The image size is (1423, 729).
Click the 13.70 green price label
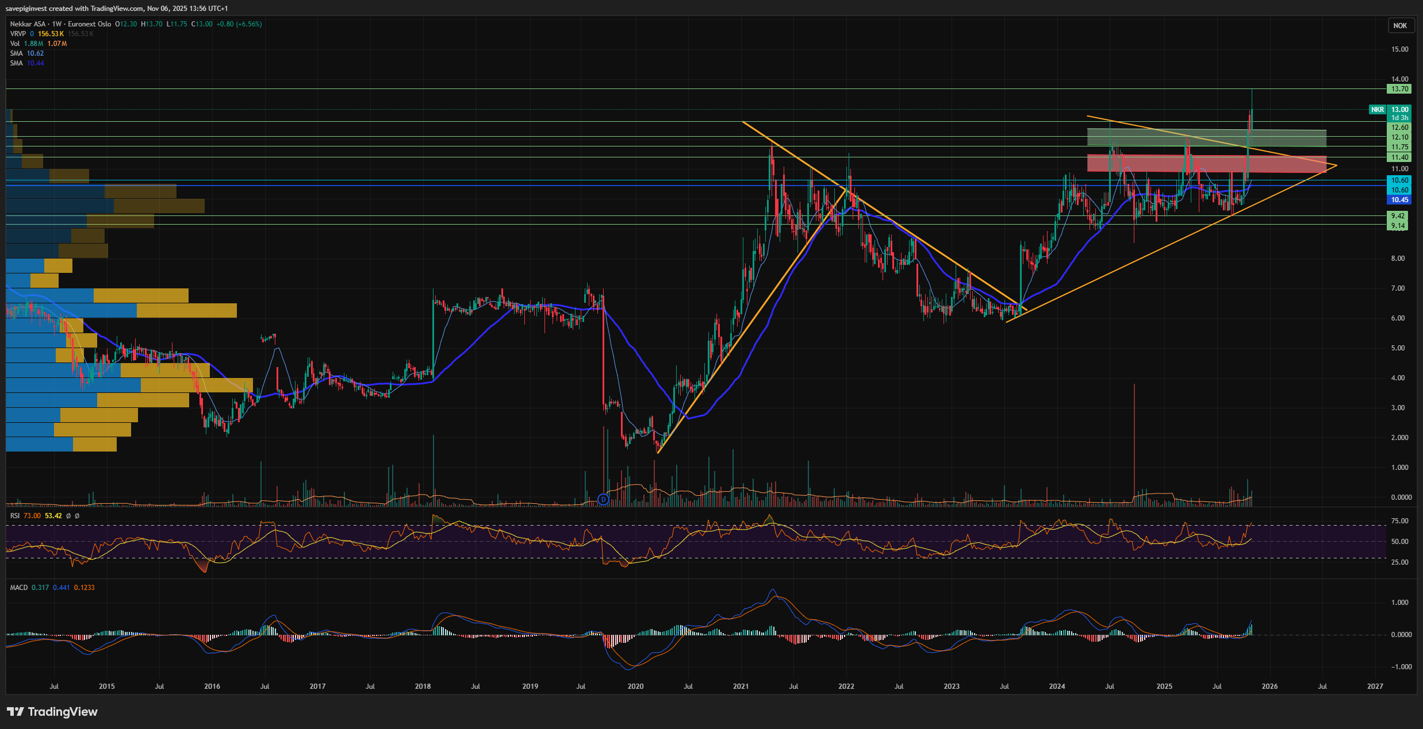[1399, 89]
